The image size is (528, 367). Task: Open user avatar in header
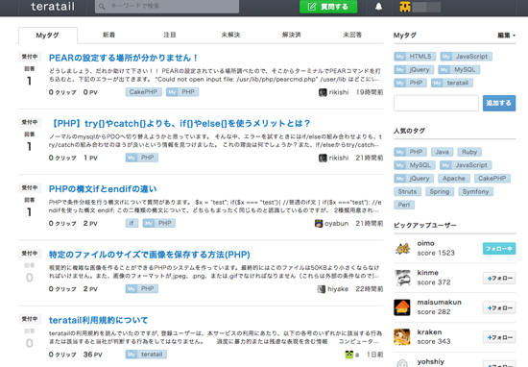tap(405, 7)
